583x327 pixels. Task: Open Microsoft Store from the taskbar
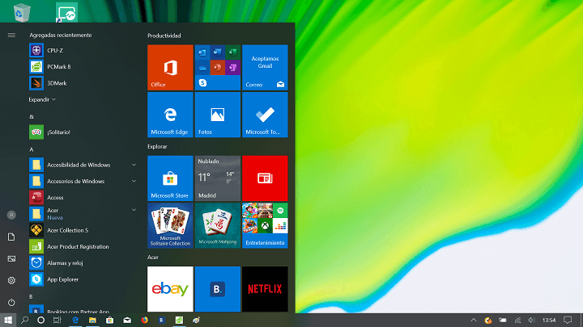click(x=109, y=320)
